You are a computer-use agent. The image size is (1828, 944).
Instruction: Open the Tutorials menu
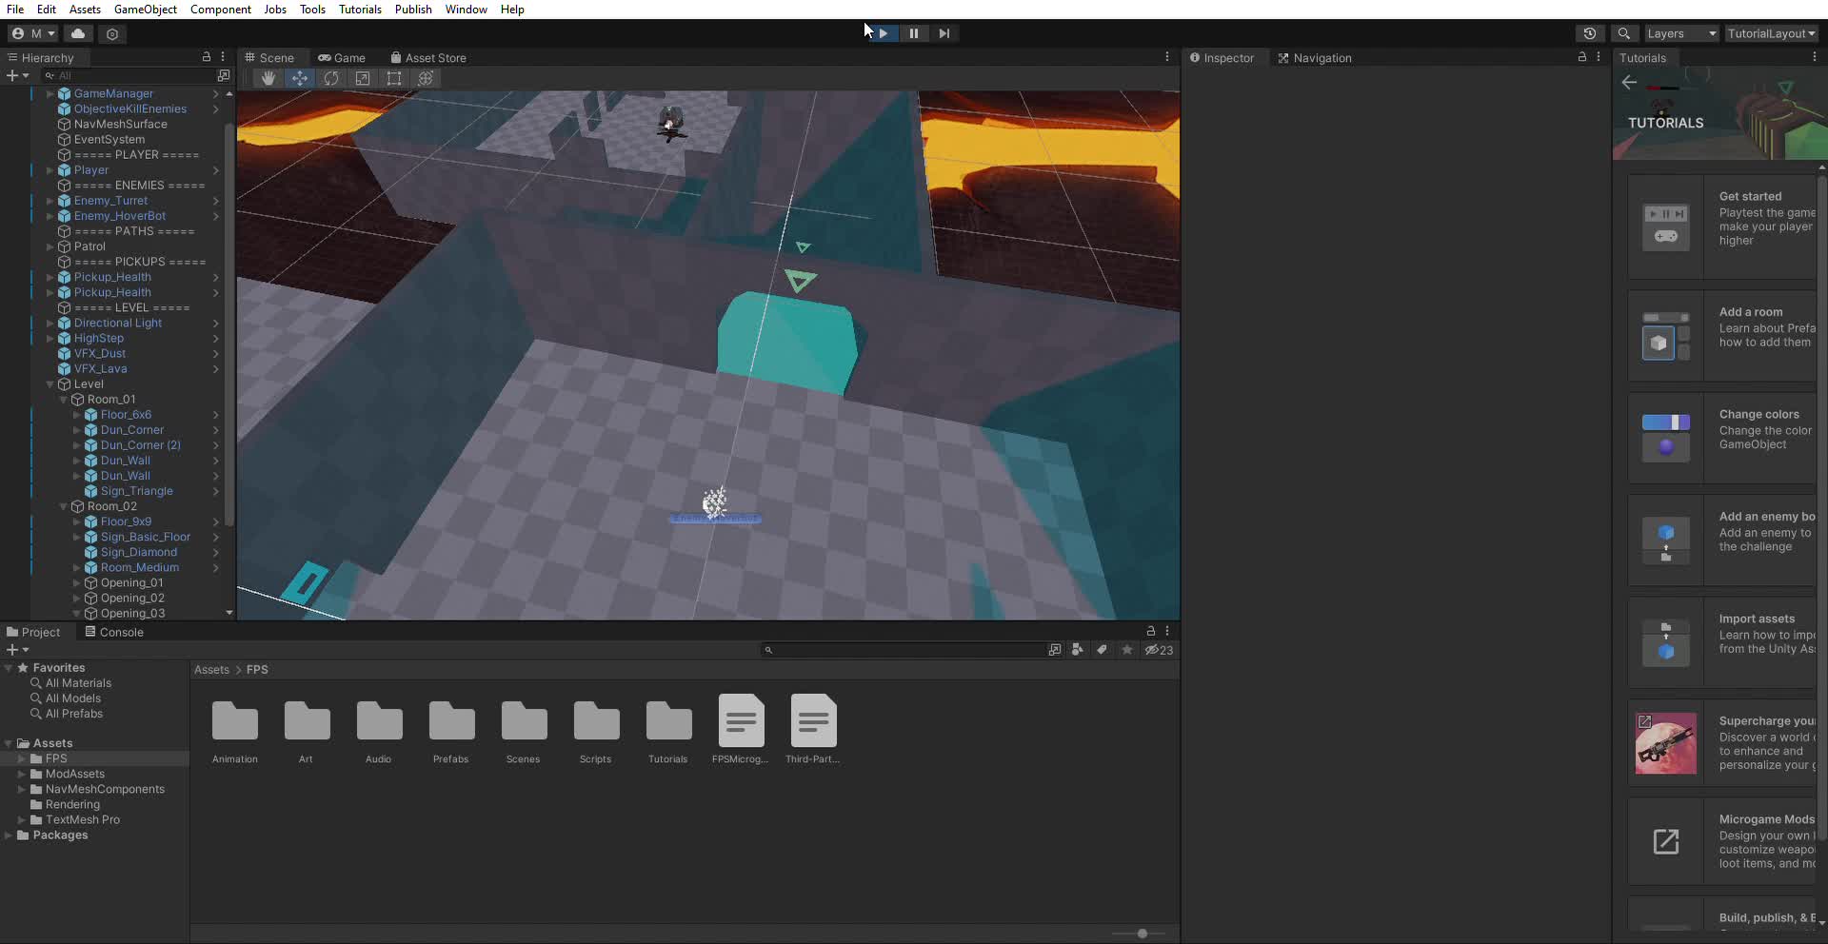pyautogui.click(x=360, y=10)
